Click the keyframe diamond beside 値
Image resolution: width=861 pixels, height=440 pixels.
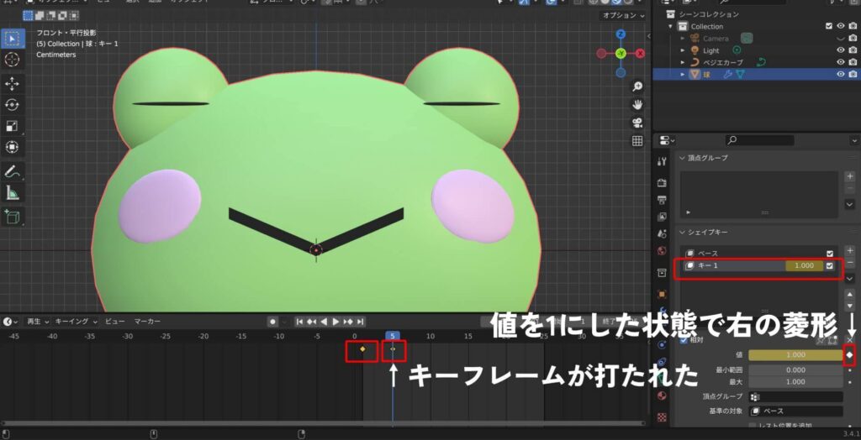[849, 355]
